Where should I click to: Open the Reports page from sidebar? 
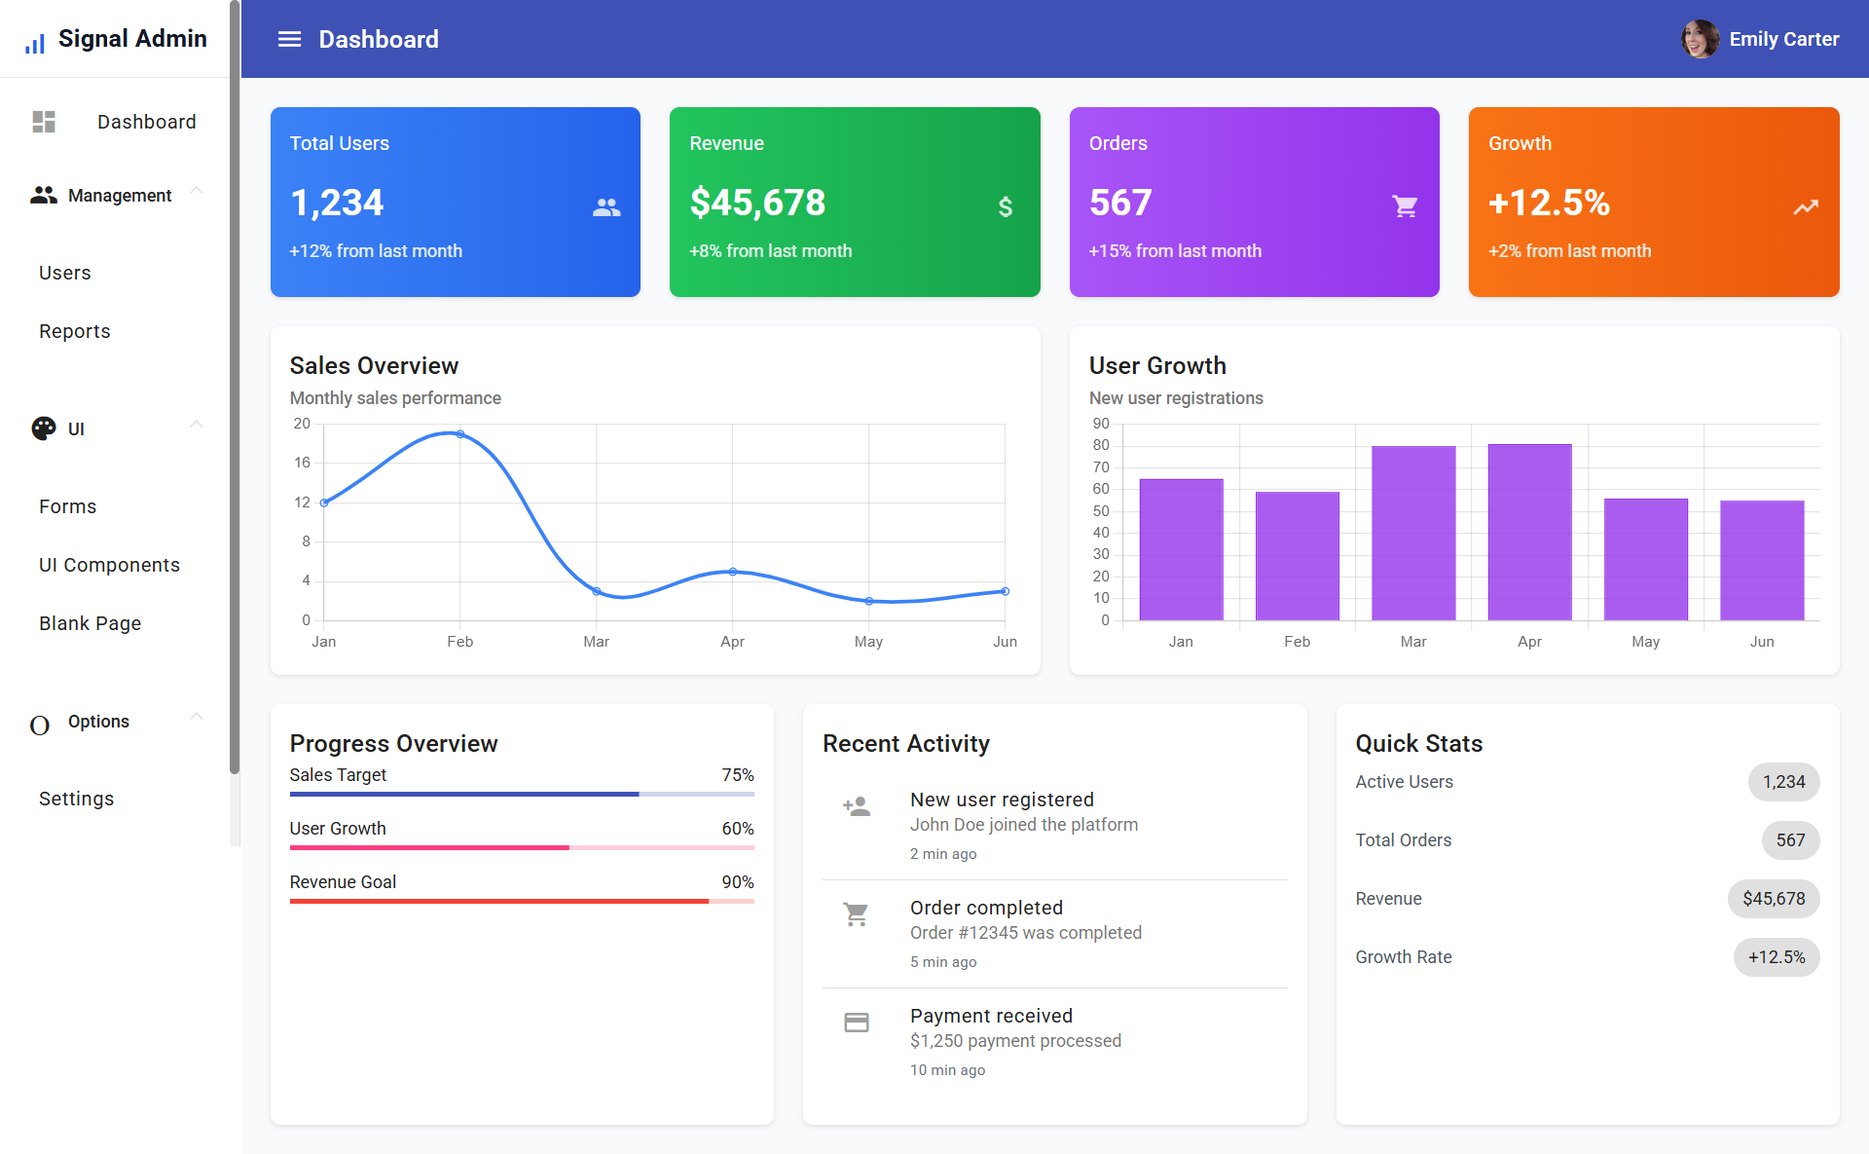pyautogui.click(x=75, y=331)
